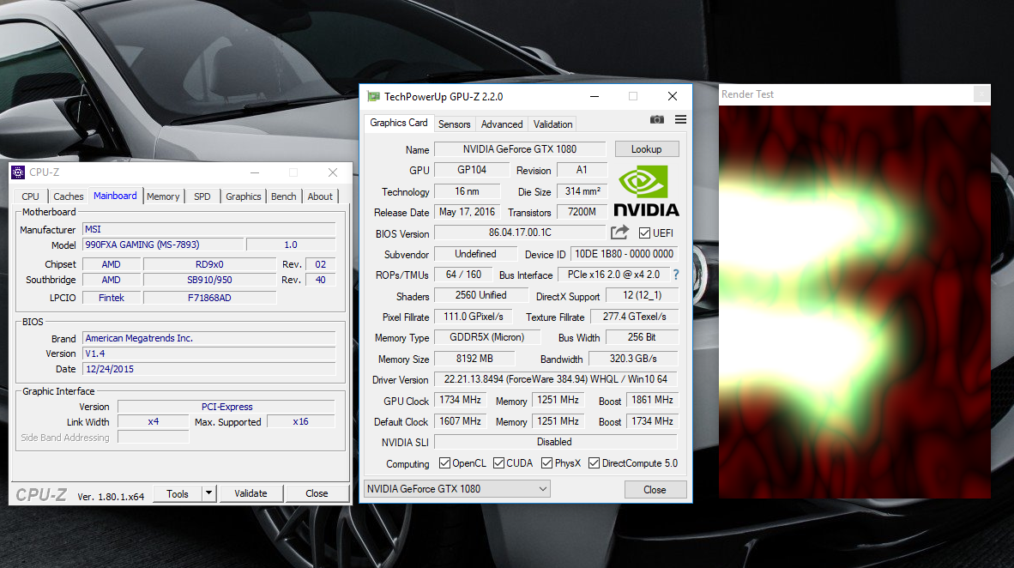This screenshot has width=1014, height=568.
Task: Click the Memory Type GDDR5X (Micron) field
Action: pyautogui.click(x=487, y=337)
